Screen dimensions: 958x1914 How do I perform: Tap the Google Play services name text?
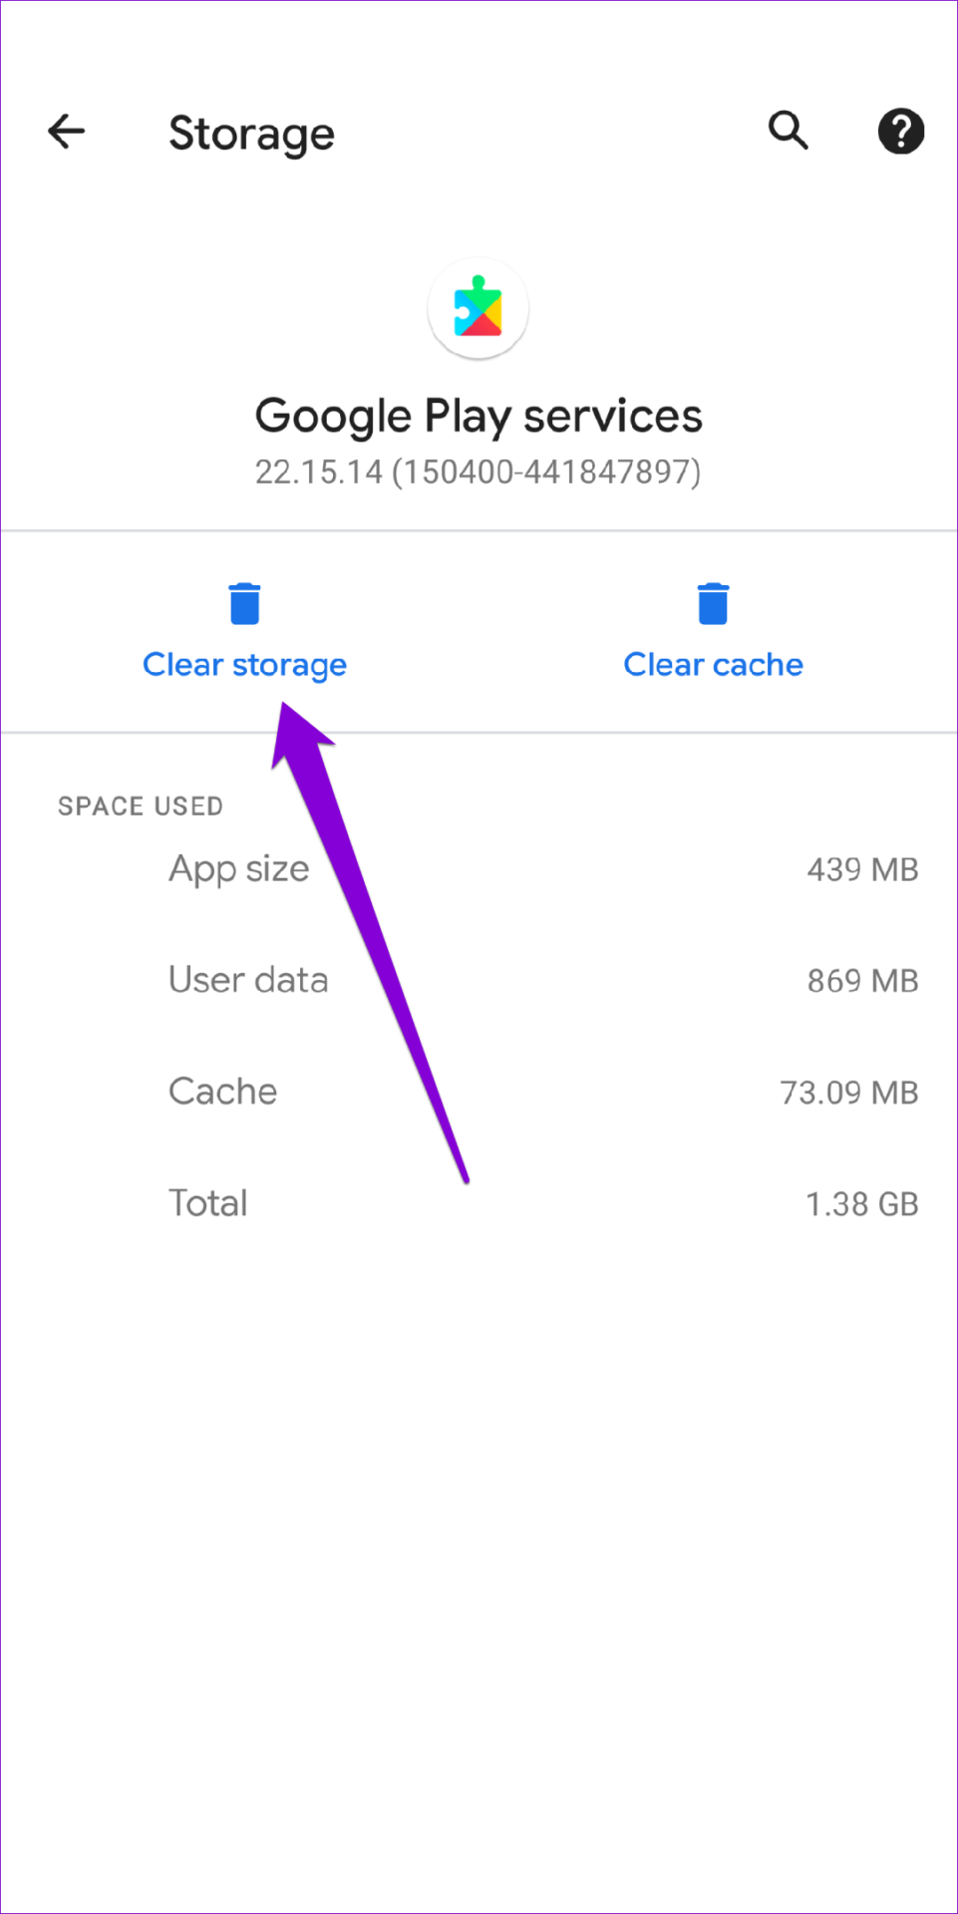pos(478,415)
